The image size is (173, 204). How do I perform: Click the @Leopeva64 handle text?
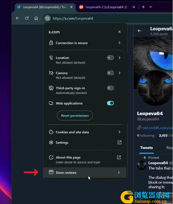[x=148, y=119]
